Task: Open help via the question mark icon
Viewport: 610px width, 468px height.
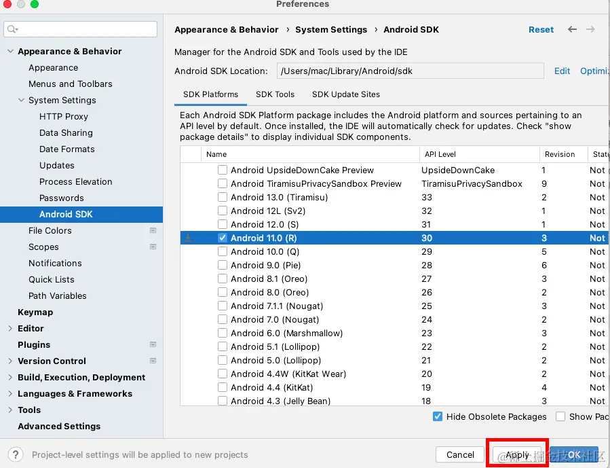Action: click(16, 454)
